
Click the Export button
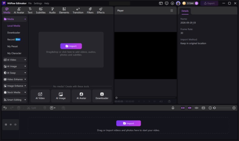(209, 3)
